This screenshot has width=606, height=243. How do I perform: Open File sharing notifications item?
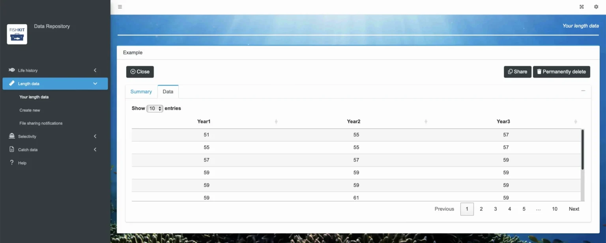point(41,123)
